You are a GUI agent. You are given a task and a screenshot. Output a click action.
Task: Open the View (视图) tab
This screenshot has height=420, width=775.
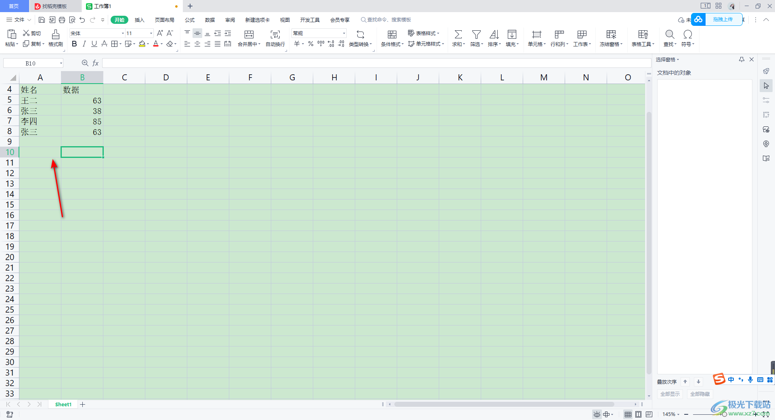[x=285, y=20]
